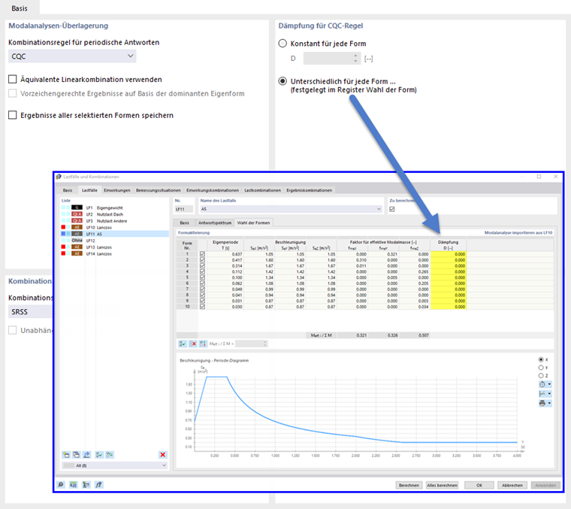Open the Lastkombinationen tab
The width and height of the screenshot is (571, 509).
click(262, 190)
